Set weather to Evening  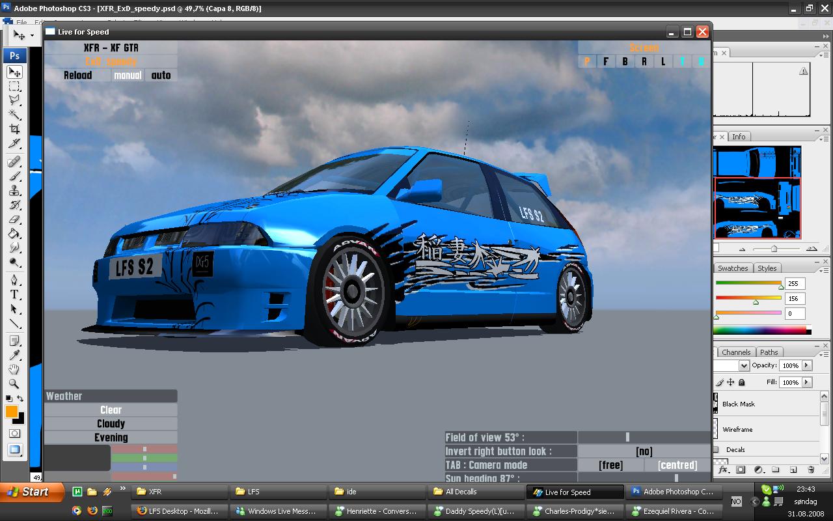pos(111,438)
